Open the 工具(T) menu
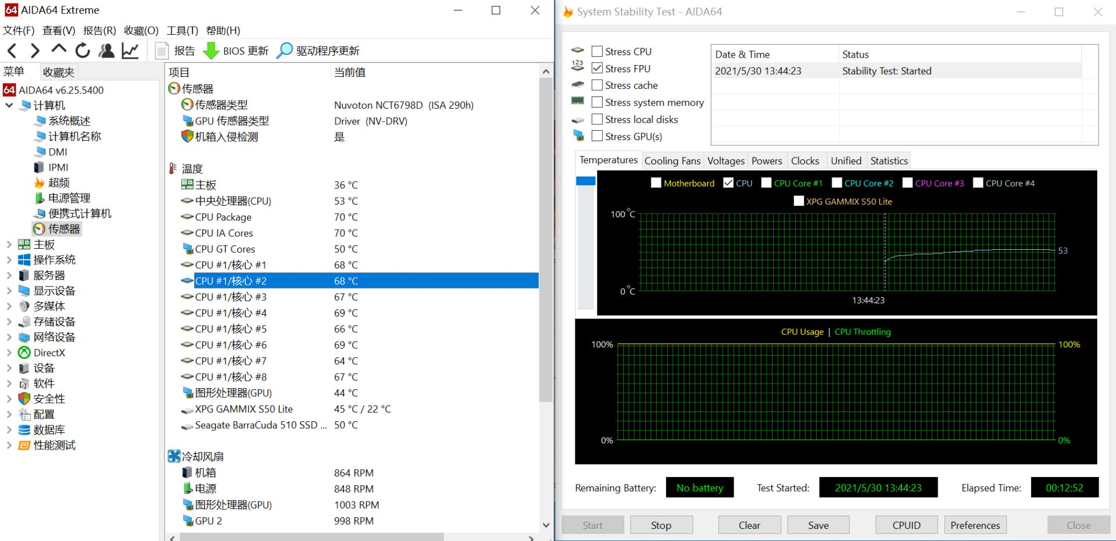Screen dimensions: 1116x541 click(x=183, y=30)
